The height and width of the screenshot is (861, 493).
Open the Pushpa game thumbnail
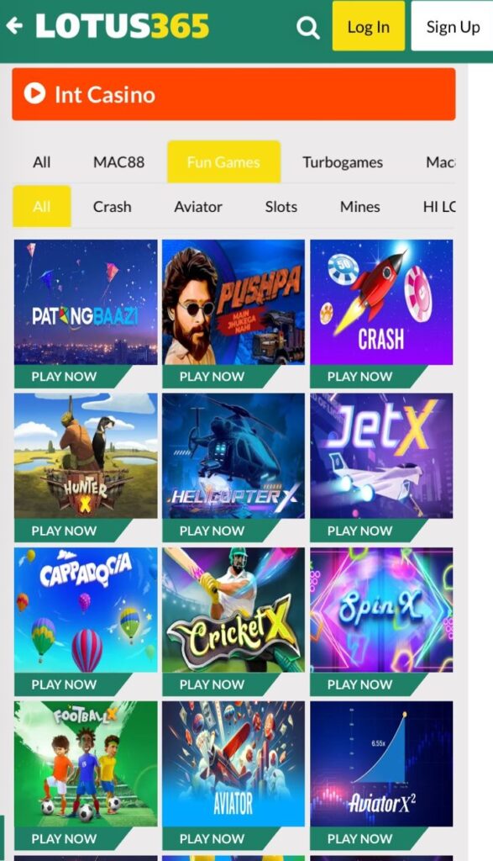click(233, 302)
